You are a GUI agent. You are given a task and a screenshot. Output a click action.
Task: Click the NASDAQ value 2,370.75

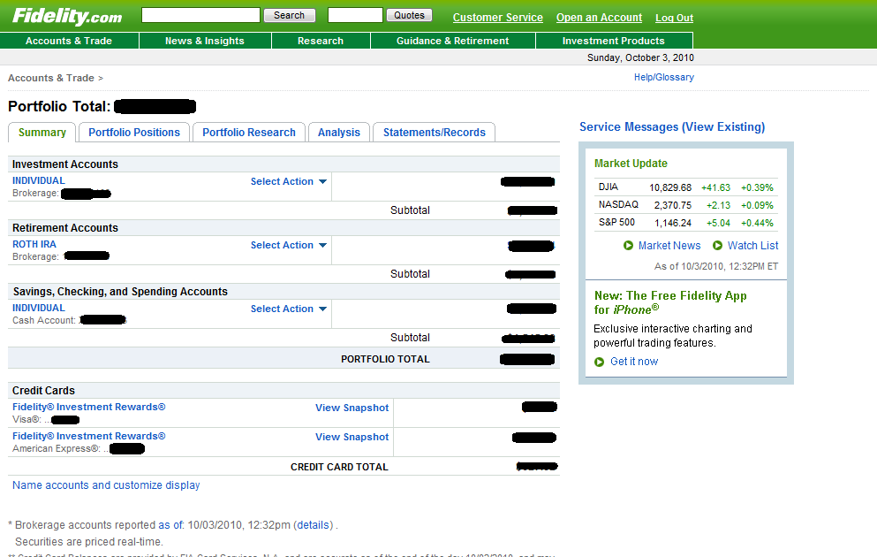(x=673, y=205)
